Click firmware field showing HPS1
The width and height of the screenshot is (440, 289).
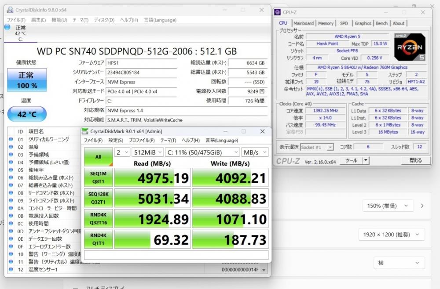[x=141, y=63]
